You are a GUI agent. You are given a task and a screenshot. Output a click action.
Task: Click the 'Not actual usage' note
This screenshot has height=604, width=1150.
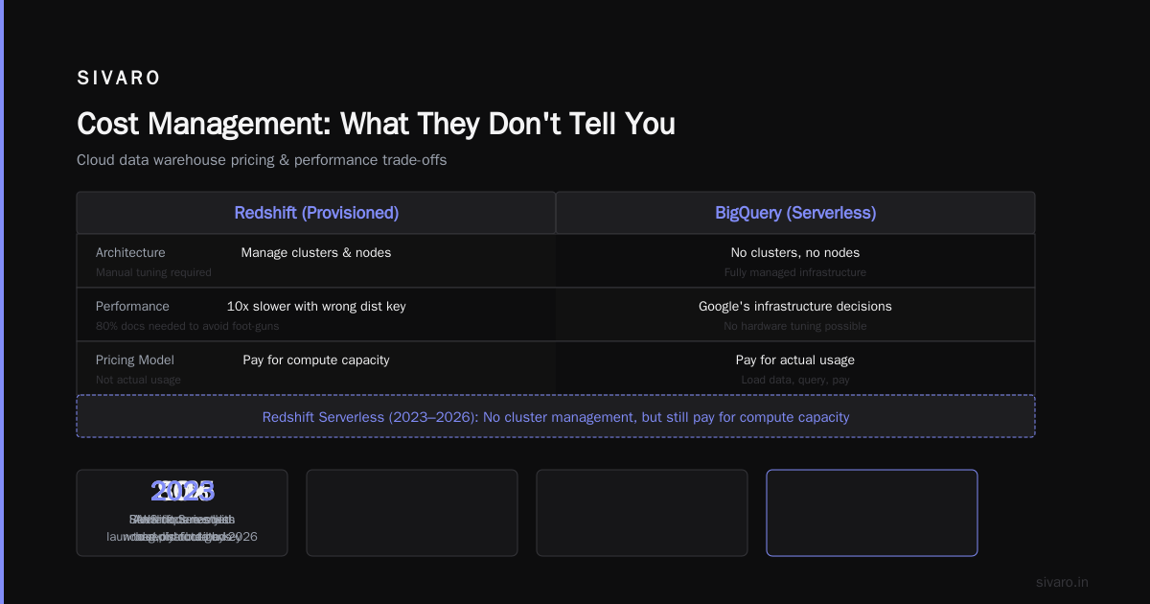pyautogui.click(x=138, y=380)
